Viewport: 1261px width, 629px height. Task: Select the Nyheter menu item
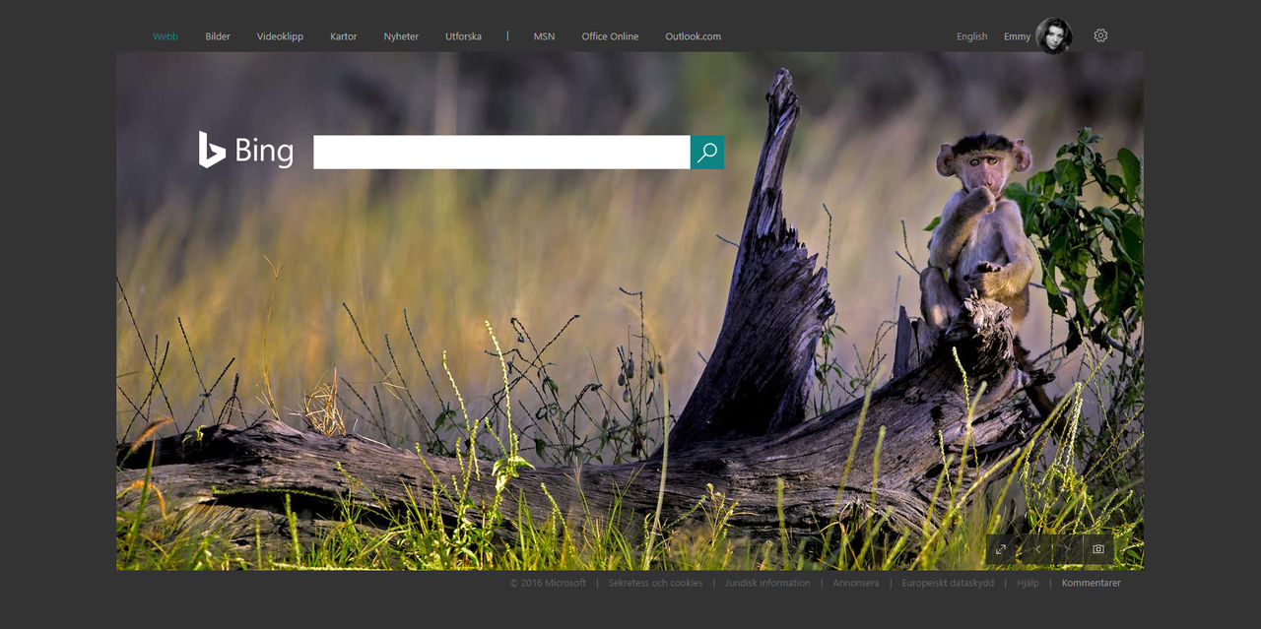point(401,36)
